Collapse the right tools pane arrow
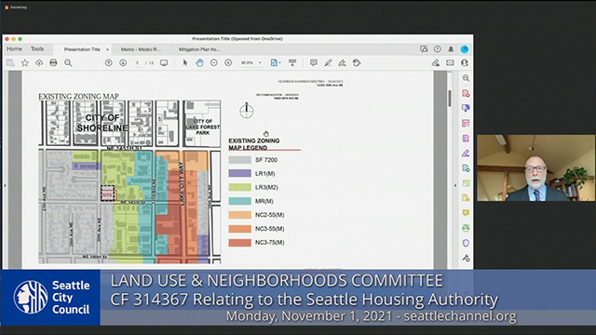596x335 pixels. coord(455,185)
